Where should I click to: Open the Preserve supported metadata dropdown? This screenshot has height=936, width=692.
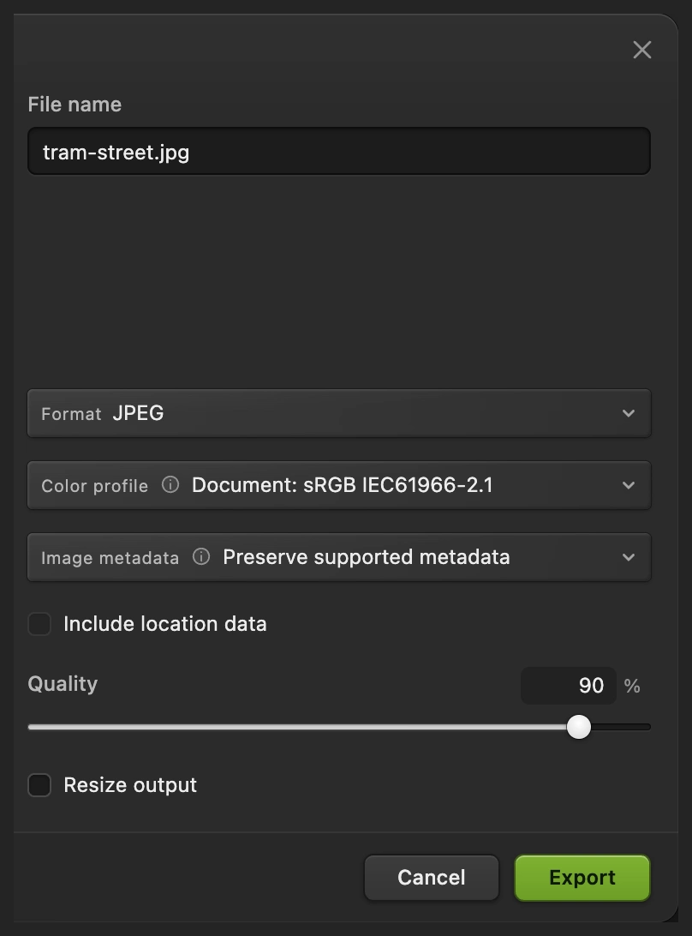339,557
